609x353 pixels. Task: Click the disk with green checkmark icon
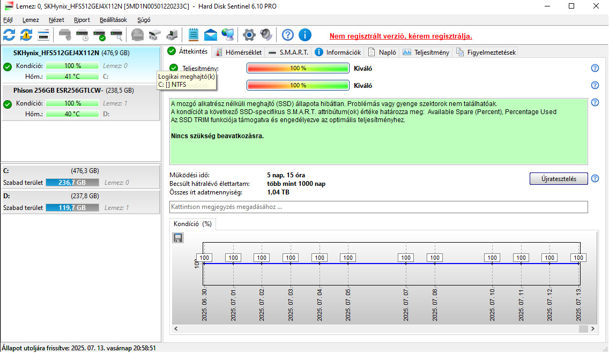[99, 35]
